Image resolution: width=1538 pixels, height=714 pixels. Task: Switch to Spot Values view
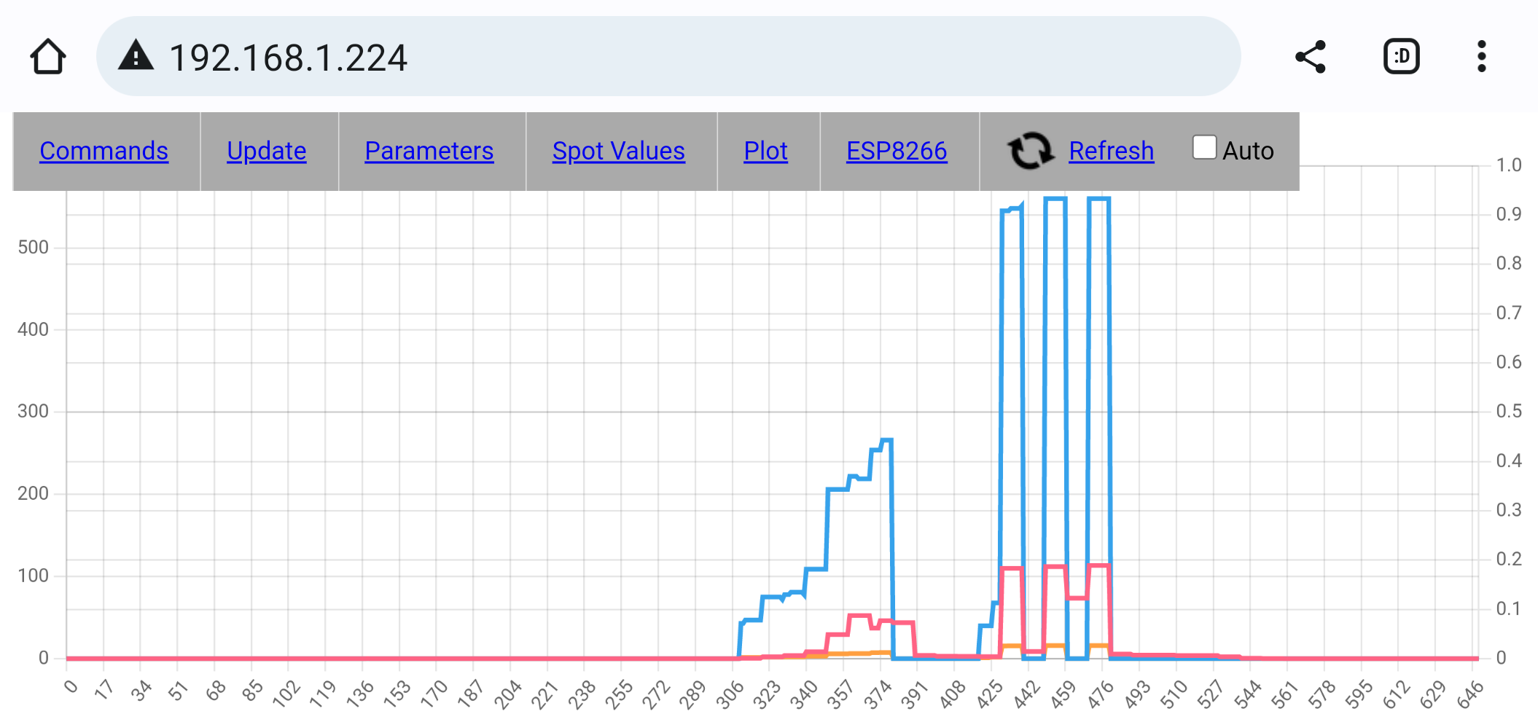(x=618, y=151)
